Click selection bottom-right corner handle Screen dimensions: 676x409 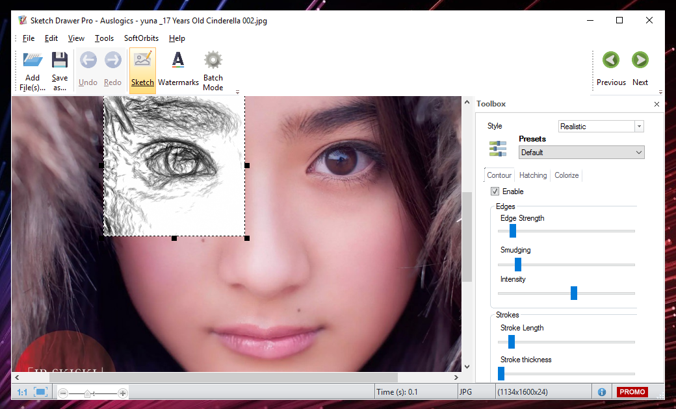[247, 238]
